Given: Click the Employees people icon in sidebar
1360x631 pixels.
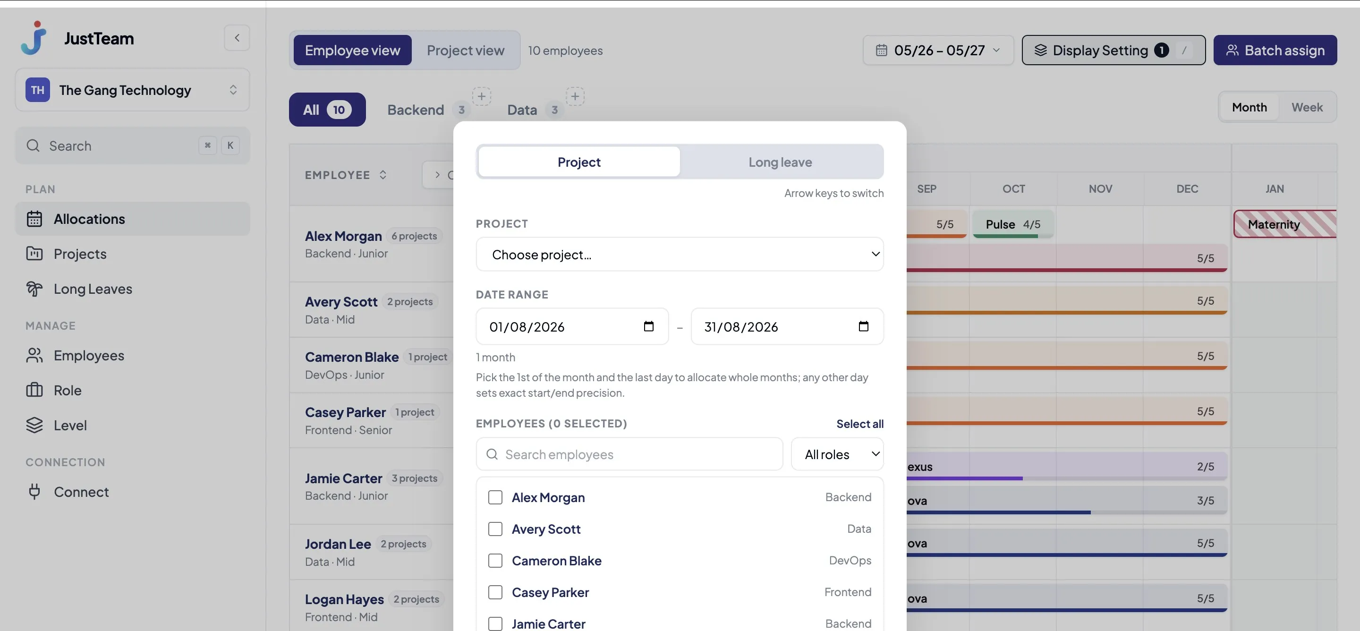Looking at the screenshot, I should [x=34, y=355].
